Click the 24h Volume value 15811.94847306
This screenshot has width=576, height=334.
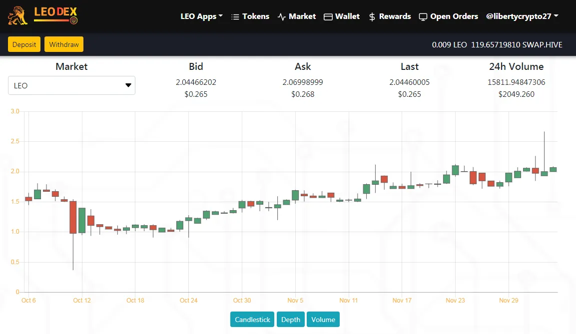pos(516,82)
